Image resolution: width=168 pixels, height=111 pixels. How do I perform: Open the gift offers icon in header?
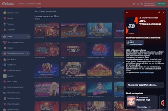pyautogui.click(x=134, y=4)
